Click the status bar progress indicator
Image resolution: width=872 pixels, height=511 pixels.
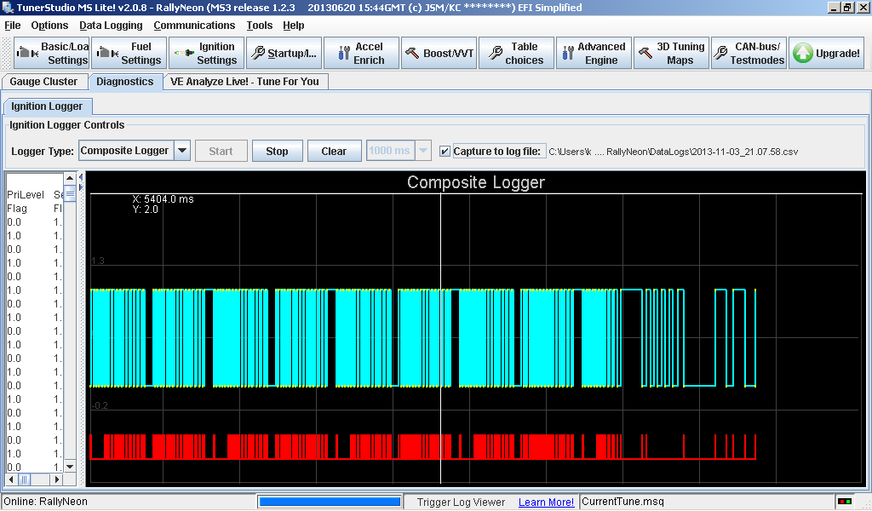[330, 501]
